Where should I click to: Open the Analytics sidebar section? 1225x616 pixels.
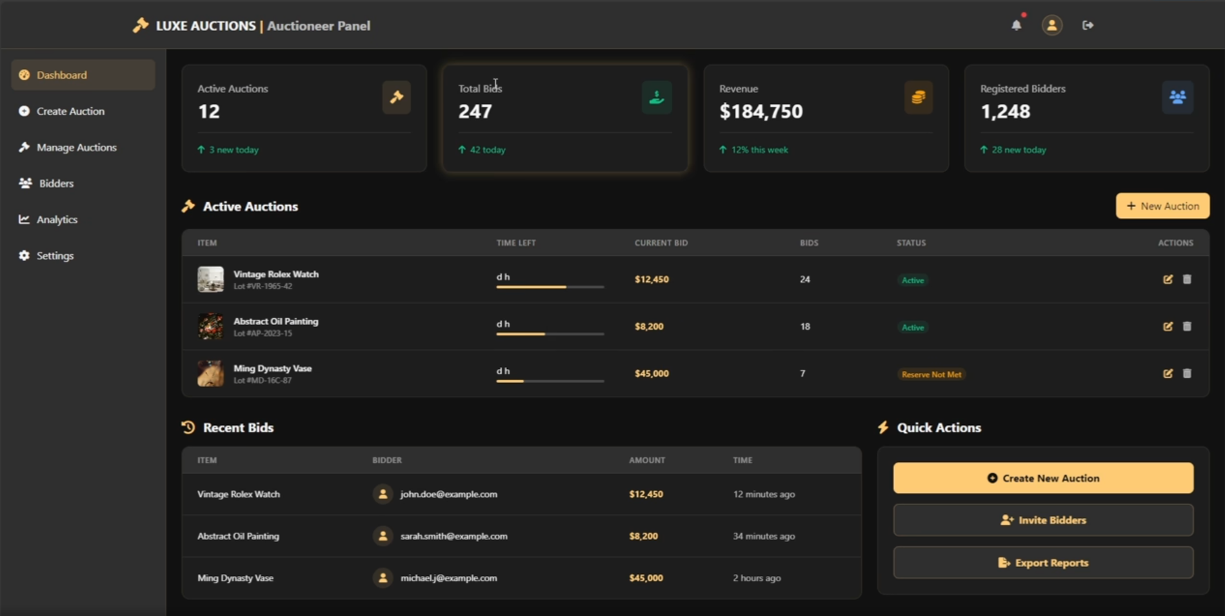click(x=57, y=219)
